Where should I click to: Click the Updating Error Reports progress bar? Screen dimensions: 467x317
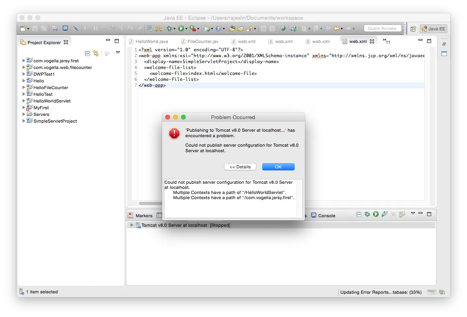431,292
